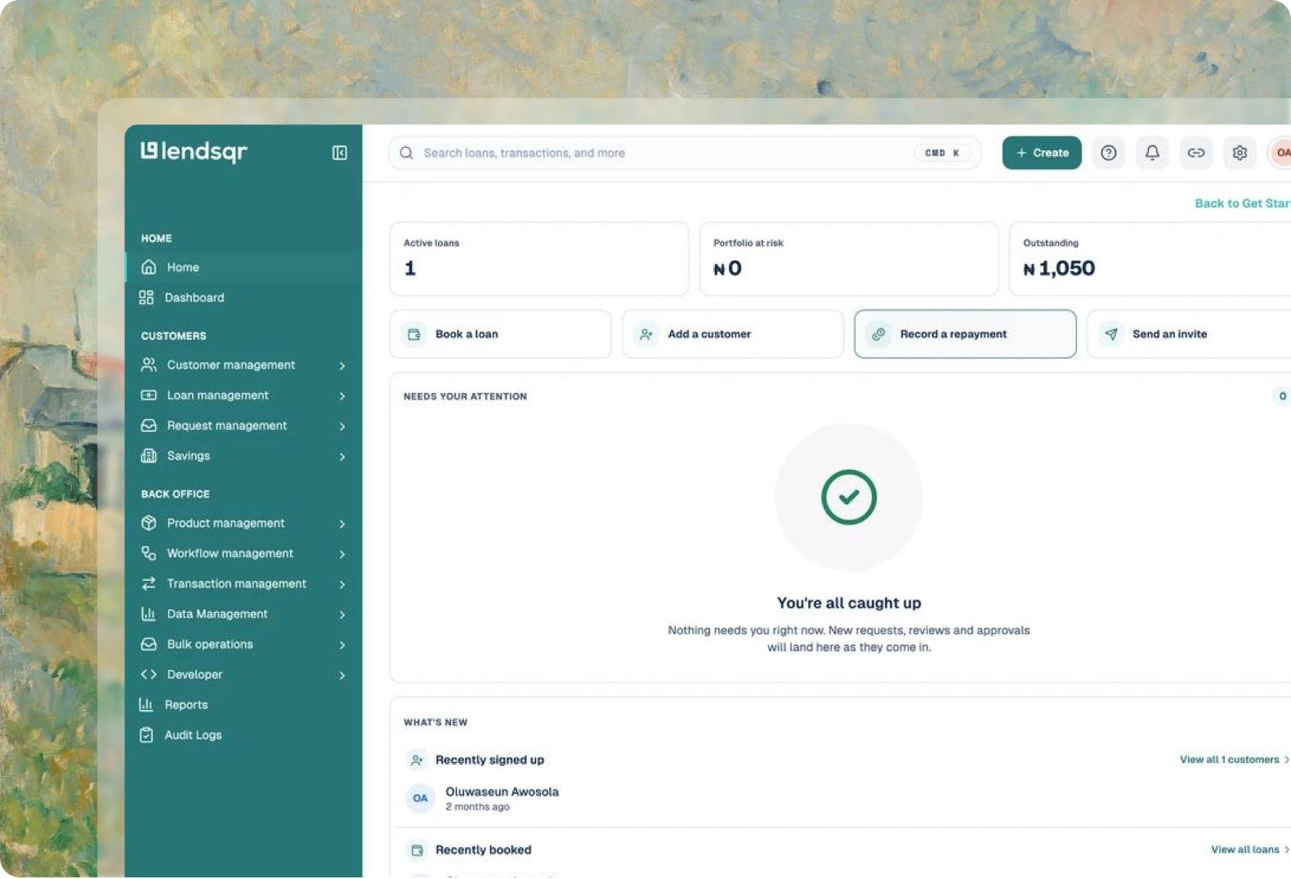This screenshot has width=1291, height=879.
Task: Open Loan management menu label
Action: tap(218, 395)
